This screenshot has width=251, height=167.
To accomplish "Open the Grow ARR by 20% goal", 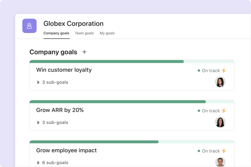I will coord(60,110).
